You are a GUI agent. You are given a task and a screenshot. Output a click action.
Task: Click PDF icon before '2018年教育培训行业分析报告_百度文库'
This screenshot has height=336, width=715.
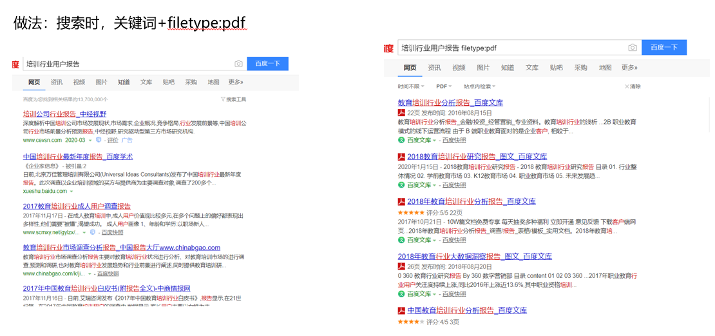click(401, 201)
